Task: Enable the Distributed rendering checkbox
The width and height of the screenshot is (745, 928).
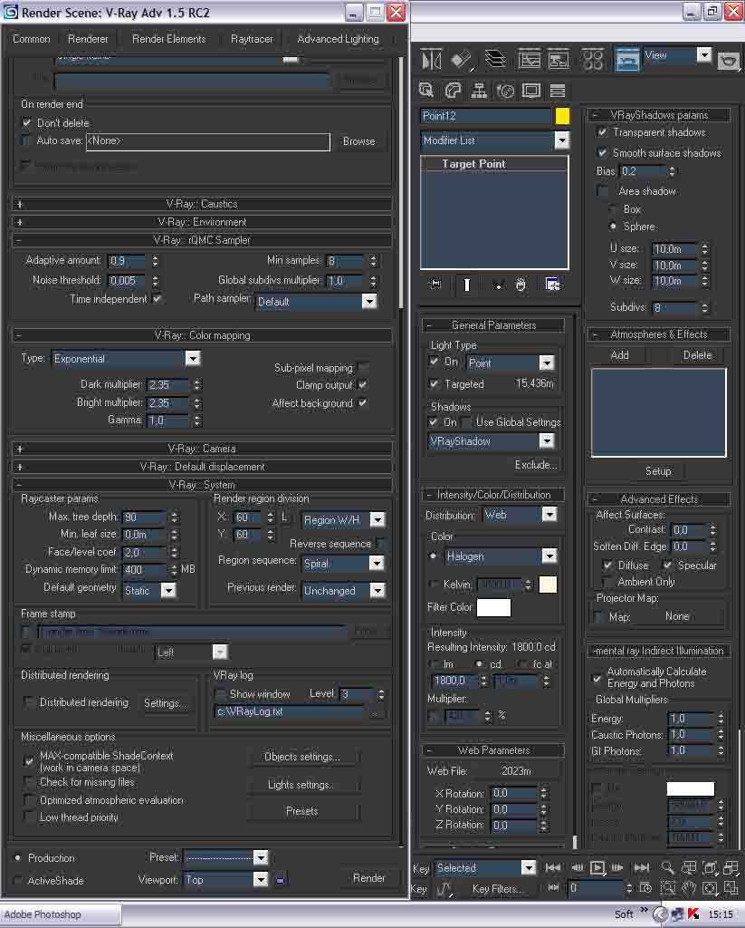Action: [28, 701]
